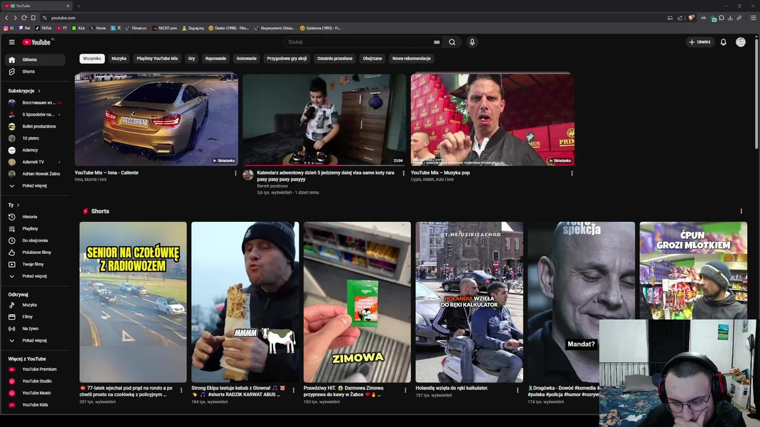Click the browser bookmark icon
Screen dimensions: 760x427
[x=33, y=18]
